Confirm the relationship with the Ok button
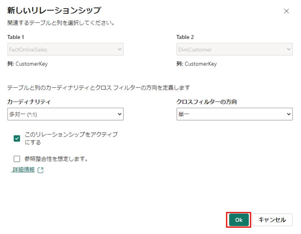Screen dimensions: 301x234 [239, 220]
